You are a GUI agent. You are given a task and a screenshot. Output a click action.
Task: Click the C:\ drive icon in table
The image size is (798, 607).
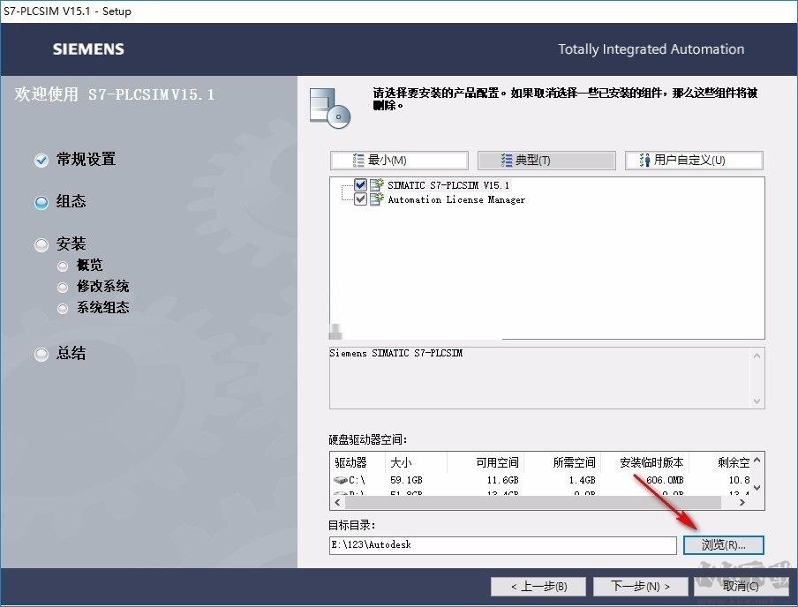pos(340,480)
